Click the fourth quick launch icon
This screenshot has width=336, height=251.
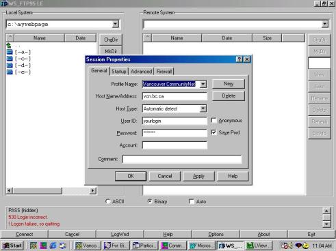tap(63, 246)
